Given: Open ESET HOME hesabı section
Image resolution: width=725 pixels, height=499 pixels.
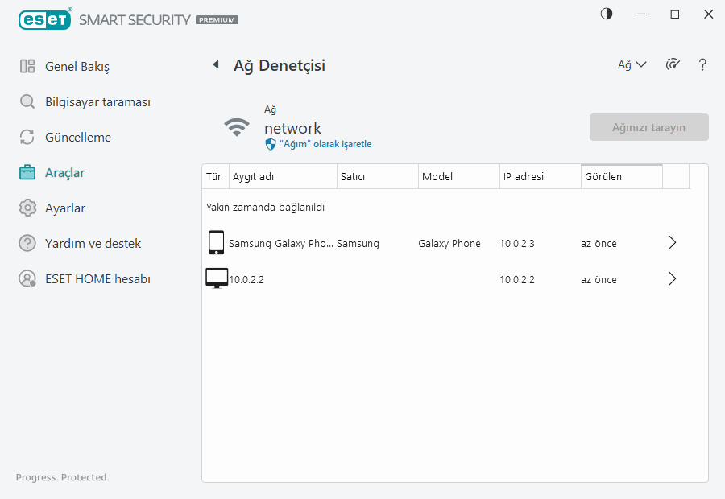Looking at the screenshot, I should tap(97, 279).
